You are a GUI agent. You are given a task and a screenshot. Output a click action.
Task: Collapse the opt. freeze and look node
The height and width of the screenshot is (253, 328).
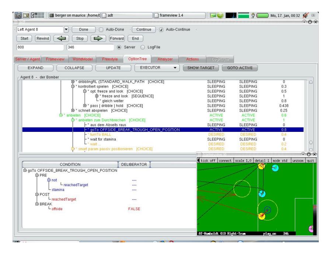tap(85, 91)
